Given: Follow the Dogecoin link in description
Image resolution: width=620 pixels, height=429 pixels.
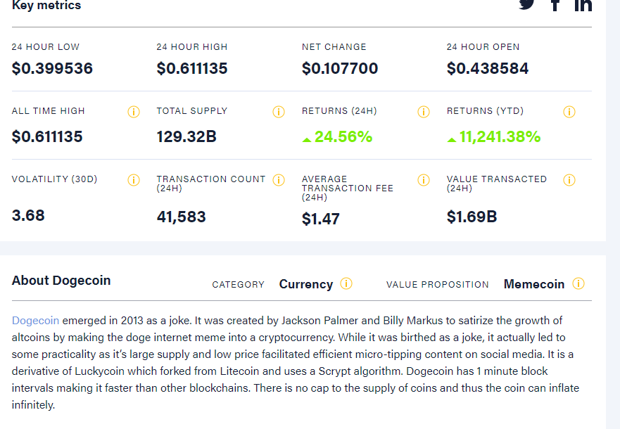Looking at the screenshot, I should pyautogui.click(x=35, y=321).
